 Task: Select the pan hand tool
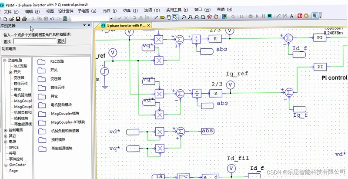click(169, 17)
